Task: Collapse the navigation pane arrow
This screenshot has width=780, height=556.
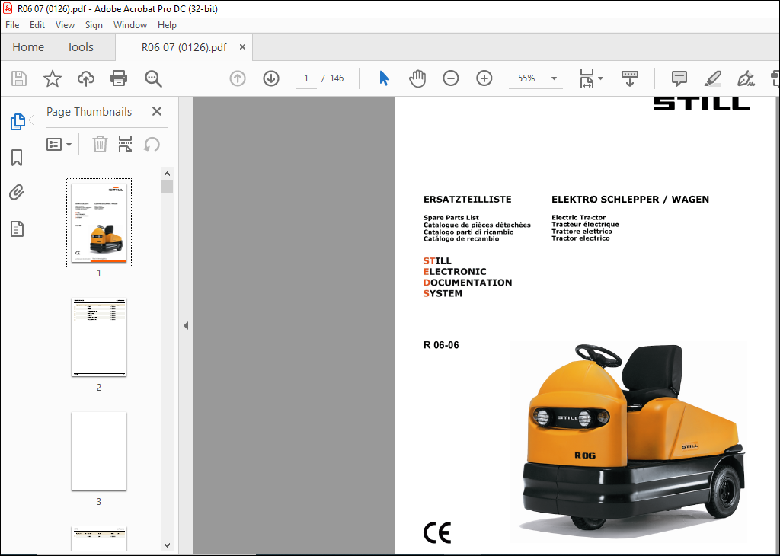Action: 186,326
